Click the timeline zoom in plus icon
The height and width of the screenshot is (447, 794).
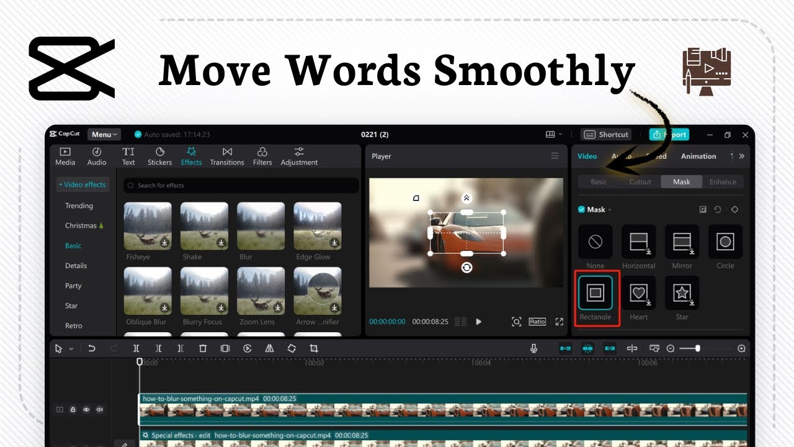tap(741, 349)
